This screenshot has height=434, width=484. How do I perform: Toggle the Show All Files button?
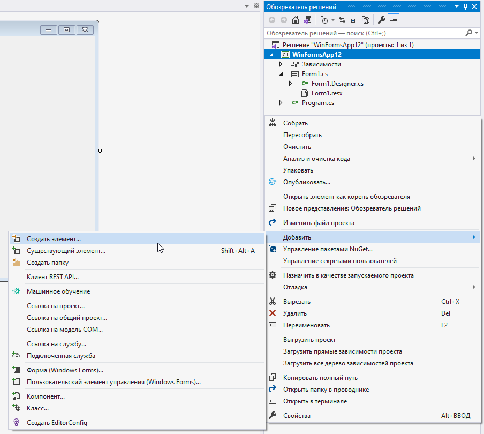366,20
